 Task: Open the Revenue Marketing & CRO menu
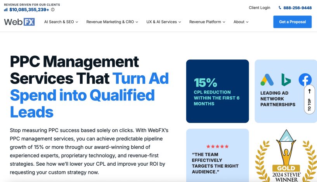(x=112, y=22)
